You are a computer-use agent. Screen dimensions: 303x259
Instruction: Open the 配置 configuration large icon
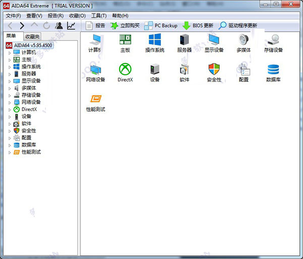click(x=243, y=73)
